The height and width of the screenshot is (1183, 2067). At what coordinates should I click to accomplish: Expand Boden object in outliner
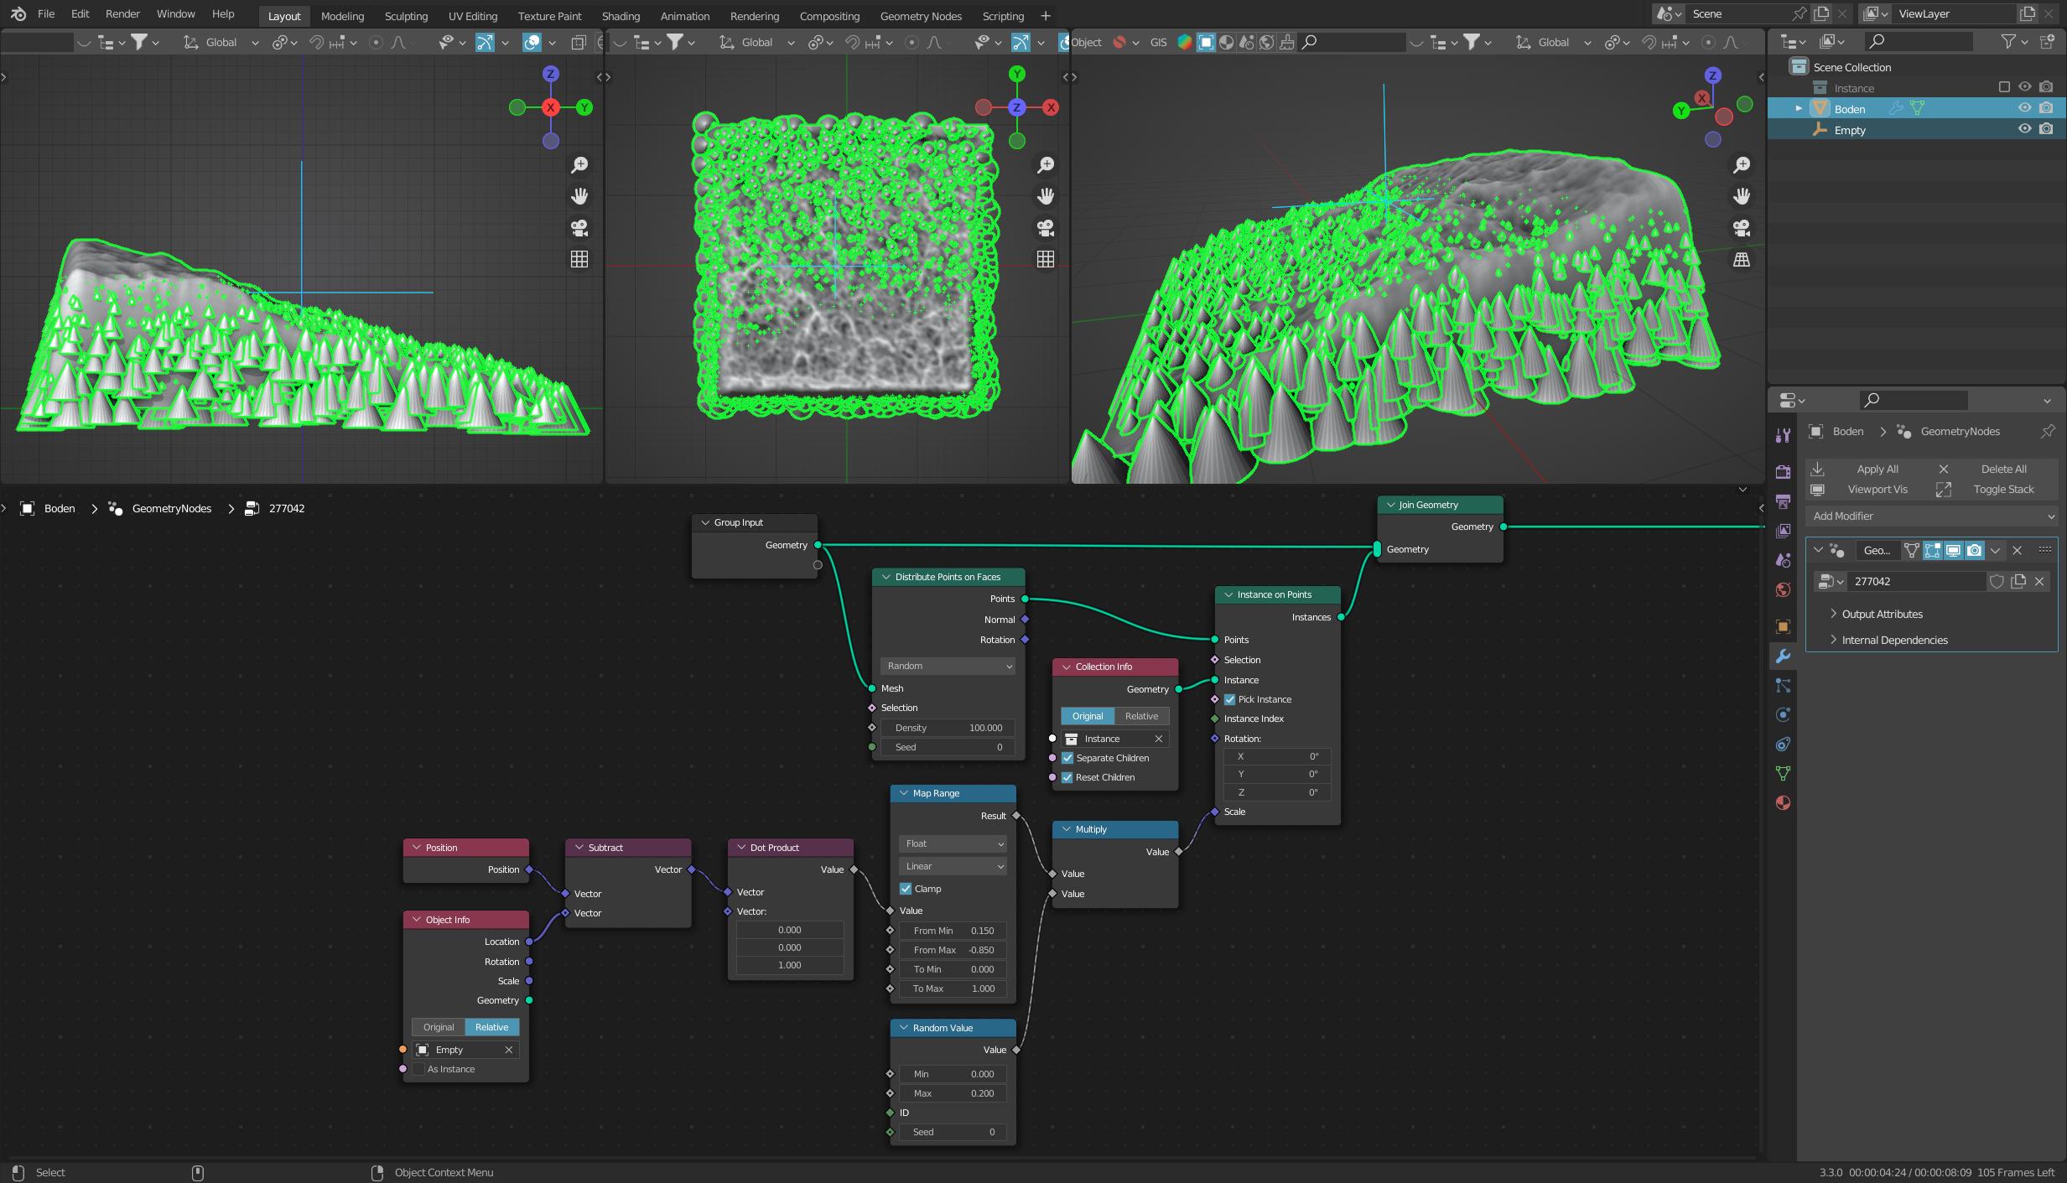[x=1798, y=108]
